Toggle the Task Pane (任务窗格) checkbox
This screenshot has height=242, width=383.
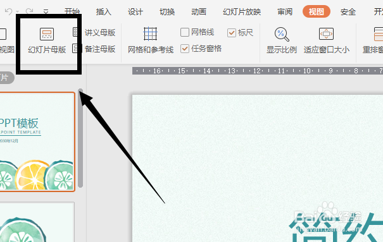(x=185, y=49)
